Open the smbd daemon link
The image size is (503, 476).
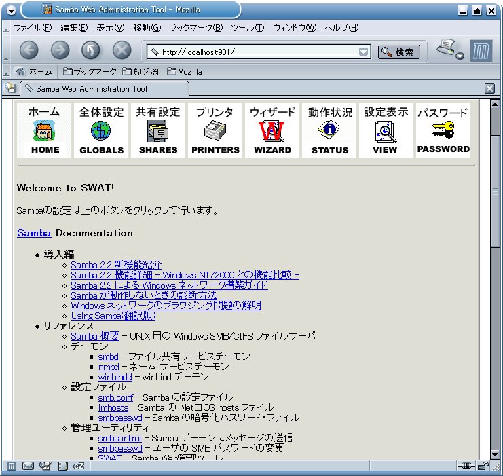point(108,356)
